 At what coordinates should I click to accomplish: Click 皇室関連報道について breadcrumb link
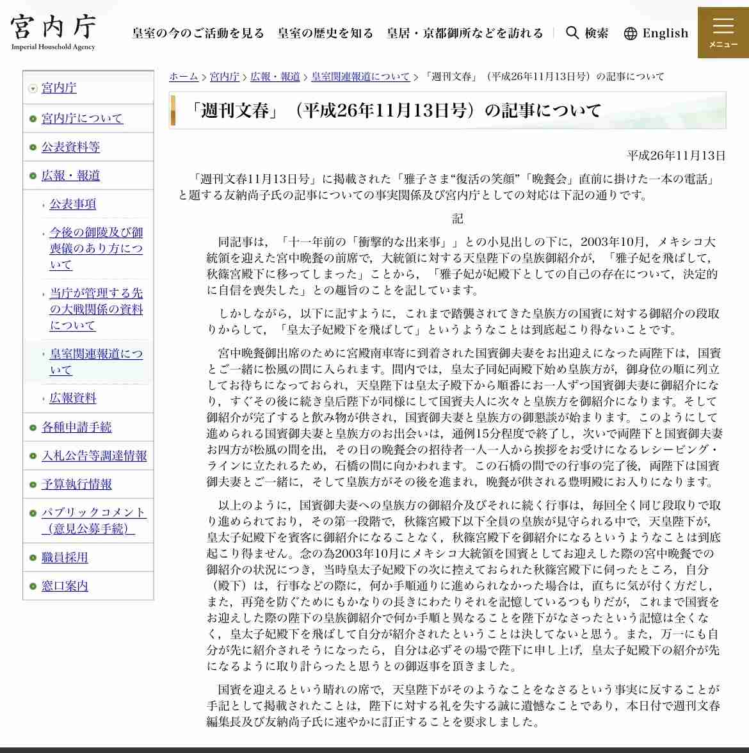(360, 76)
